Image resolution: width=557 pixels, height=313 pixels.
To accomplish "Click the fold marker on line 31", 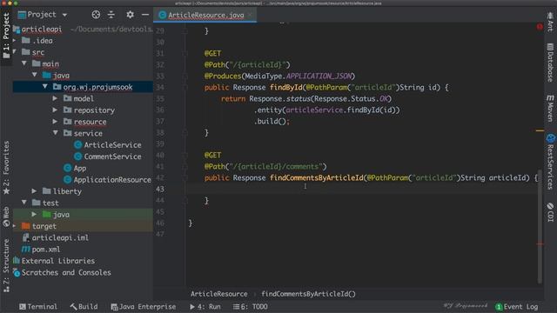I will [185, 53].
